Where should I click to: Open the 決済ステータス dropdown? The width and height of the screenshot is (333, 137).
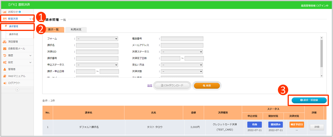[182, 52]
